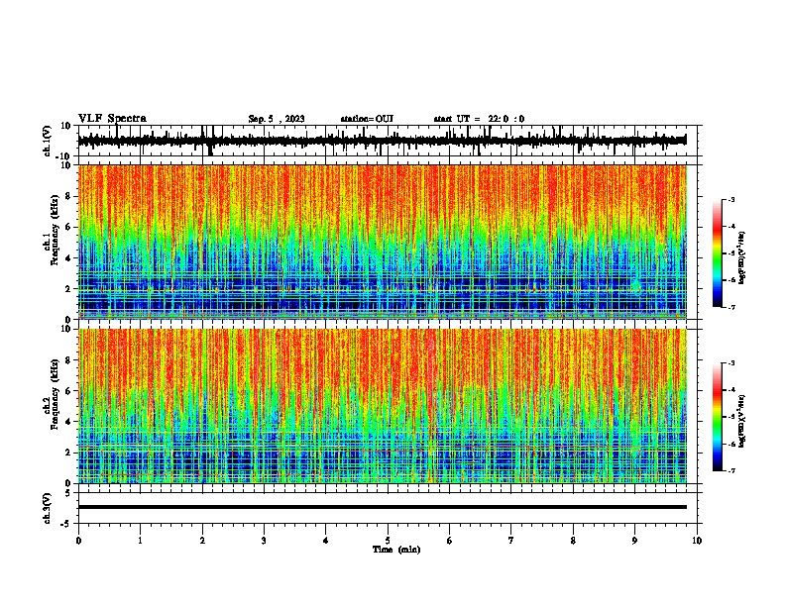Select the date text "Sep. 5, 2023"
The height and width of the screenshot is (606, 785).
pyautogui.click(x=277, y=119)
